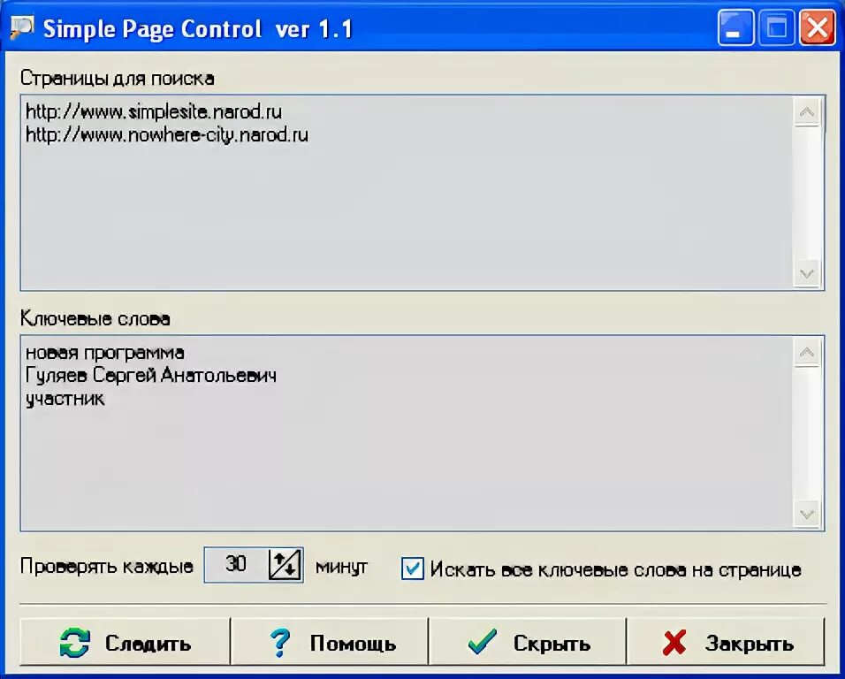Viewport: 845px width, 679px height.
Task: Click the checkmark inside the keyword search checkbox
Action: (412, 569)
